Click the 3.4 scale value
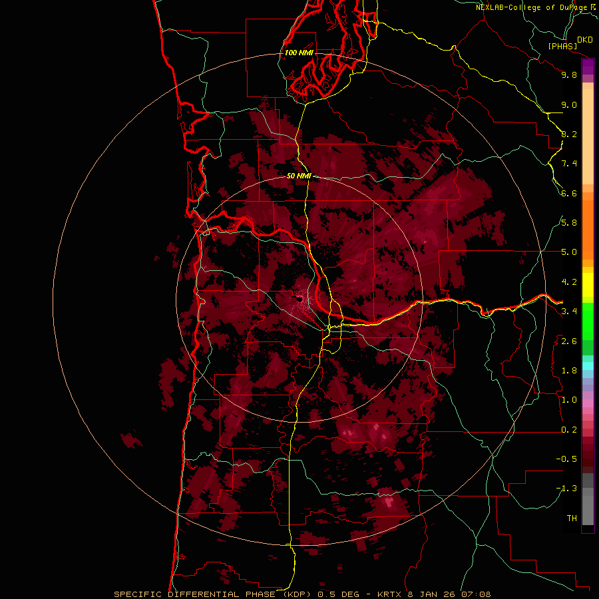The image size is (599, 599). (x=569, y=311)
